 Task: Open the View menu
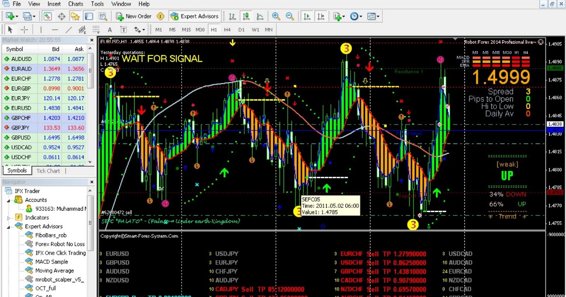(x=34, y=4)
